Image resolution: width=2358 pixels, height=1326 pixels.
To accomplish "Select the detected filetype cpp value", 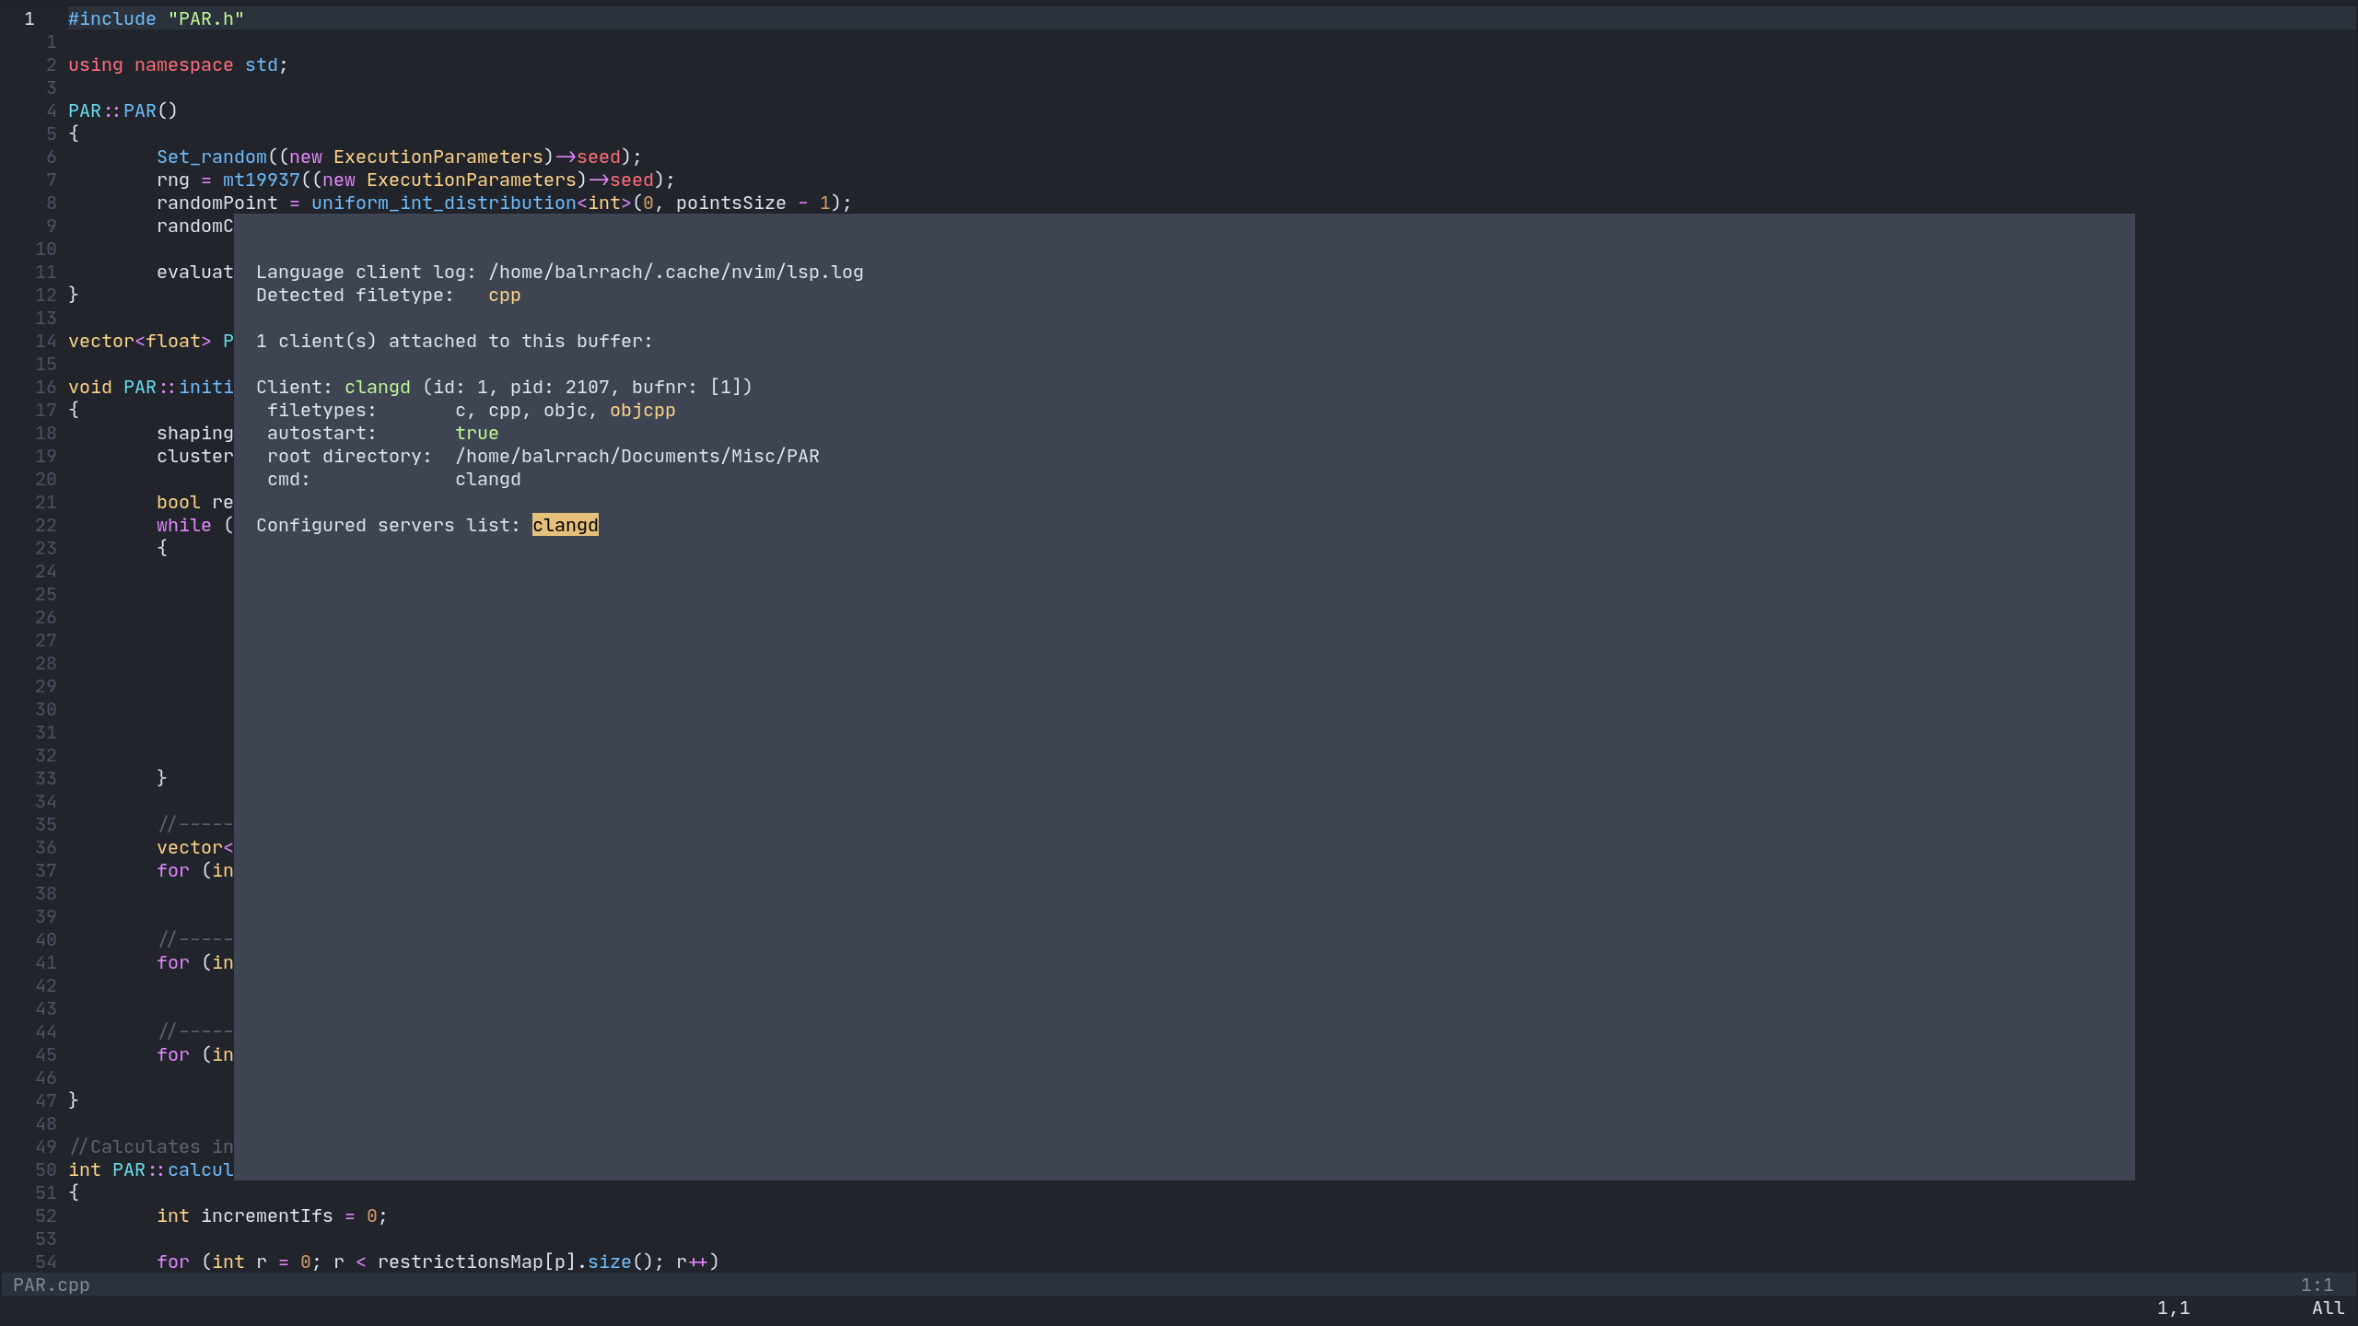I will pos(504,295).
